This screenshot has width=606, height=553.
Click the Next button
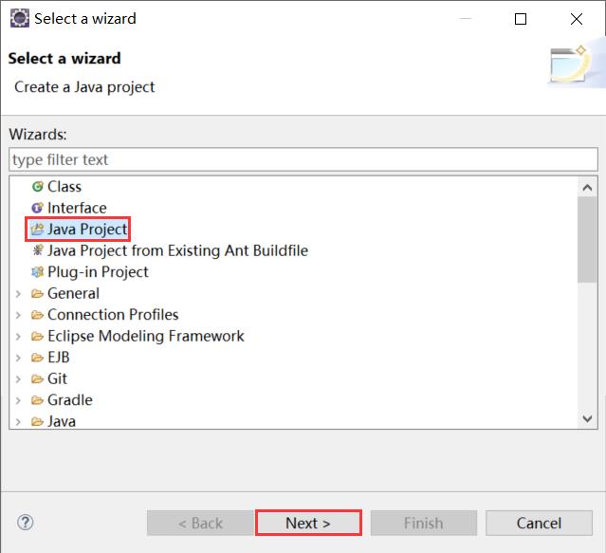point(308,523)
